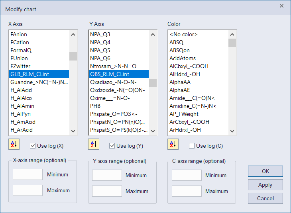Click the X Axis list scroll-down arrow

click(x=73, y=131)
